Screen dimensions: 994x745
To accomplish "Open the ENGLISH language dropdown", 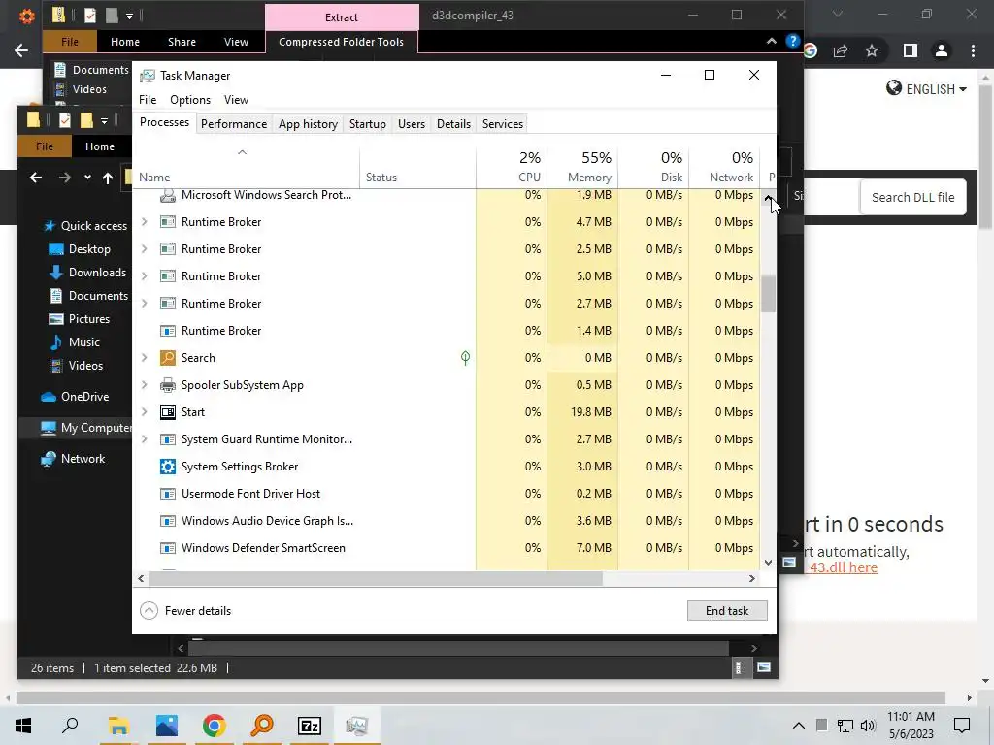I will [x=926, y=89].
